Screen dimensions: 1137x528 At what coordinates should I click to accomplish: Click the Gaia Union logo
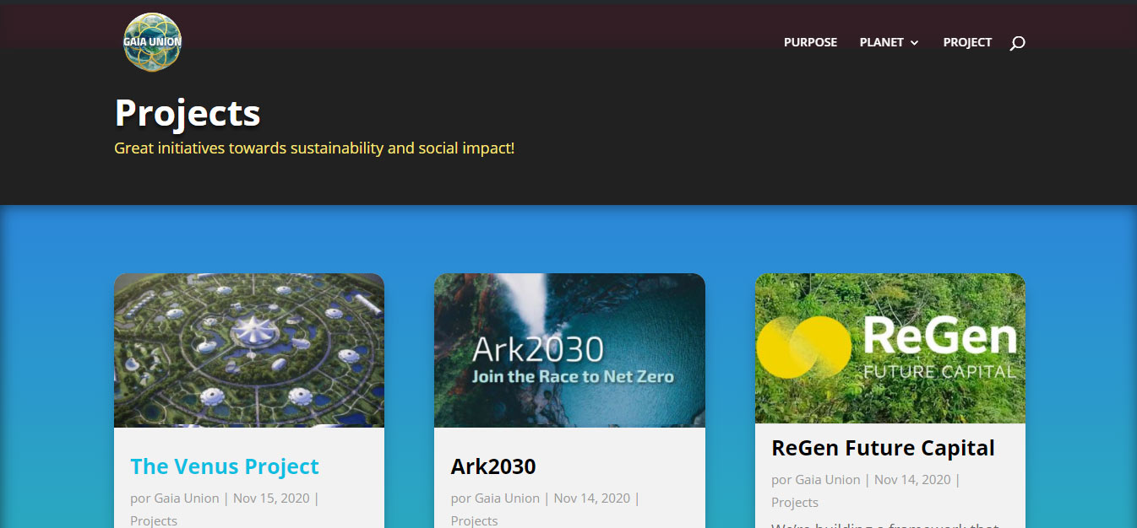(152, 42)
